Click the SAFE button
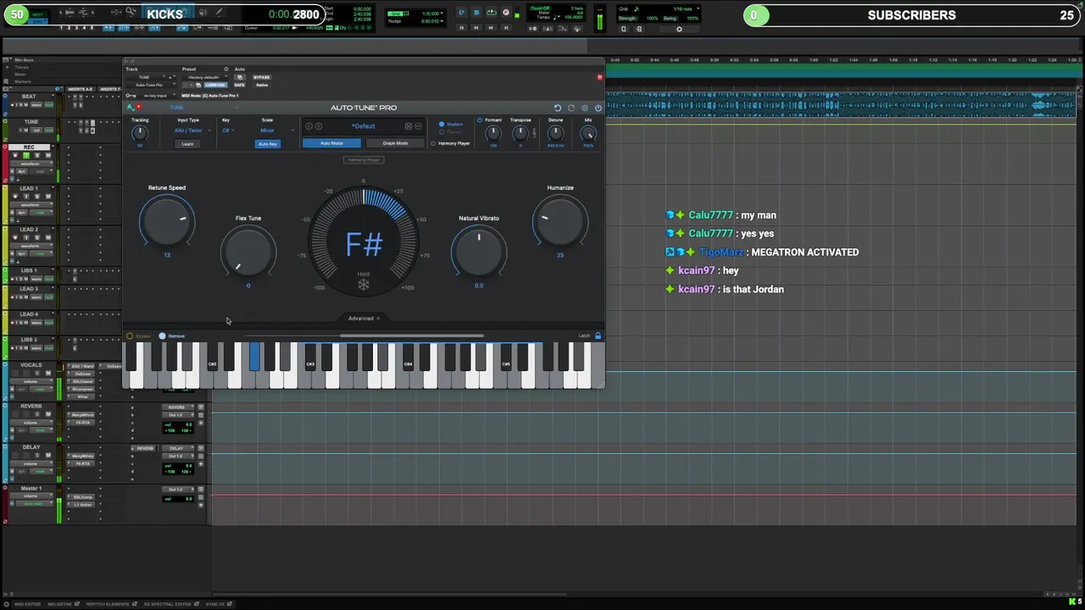Image resolution: width=1085 pixels, height=610 pixels. click(x=239, y=85)
